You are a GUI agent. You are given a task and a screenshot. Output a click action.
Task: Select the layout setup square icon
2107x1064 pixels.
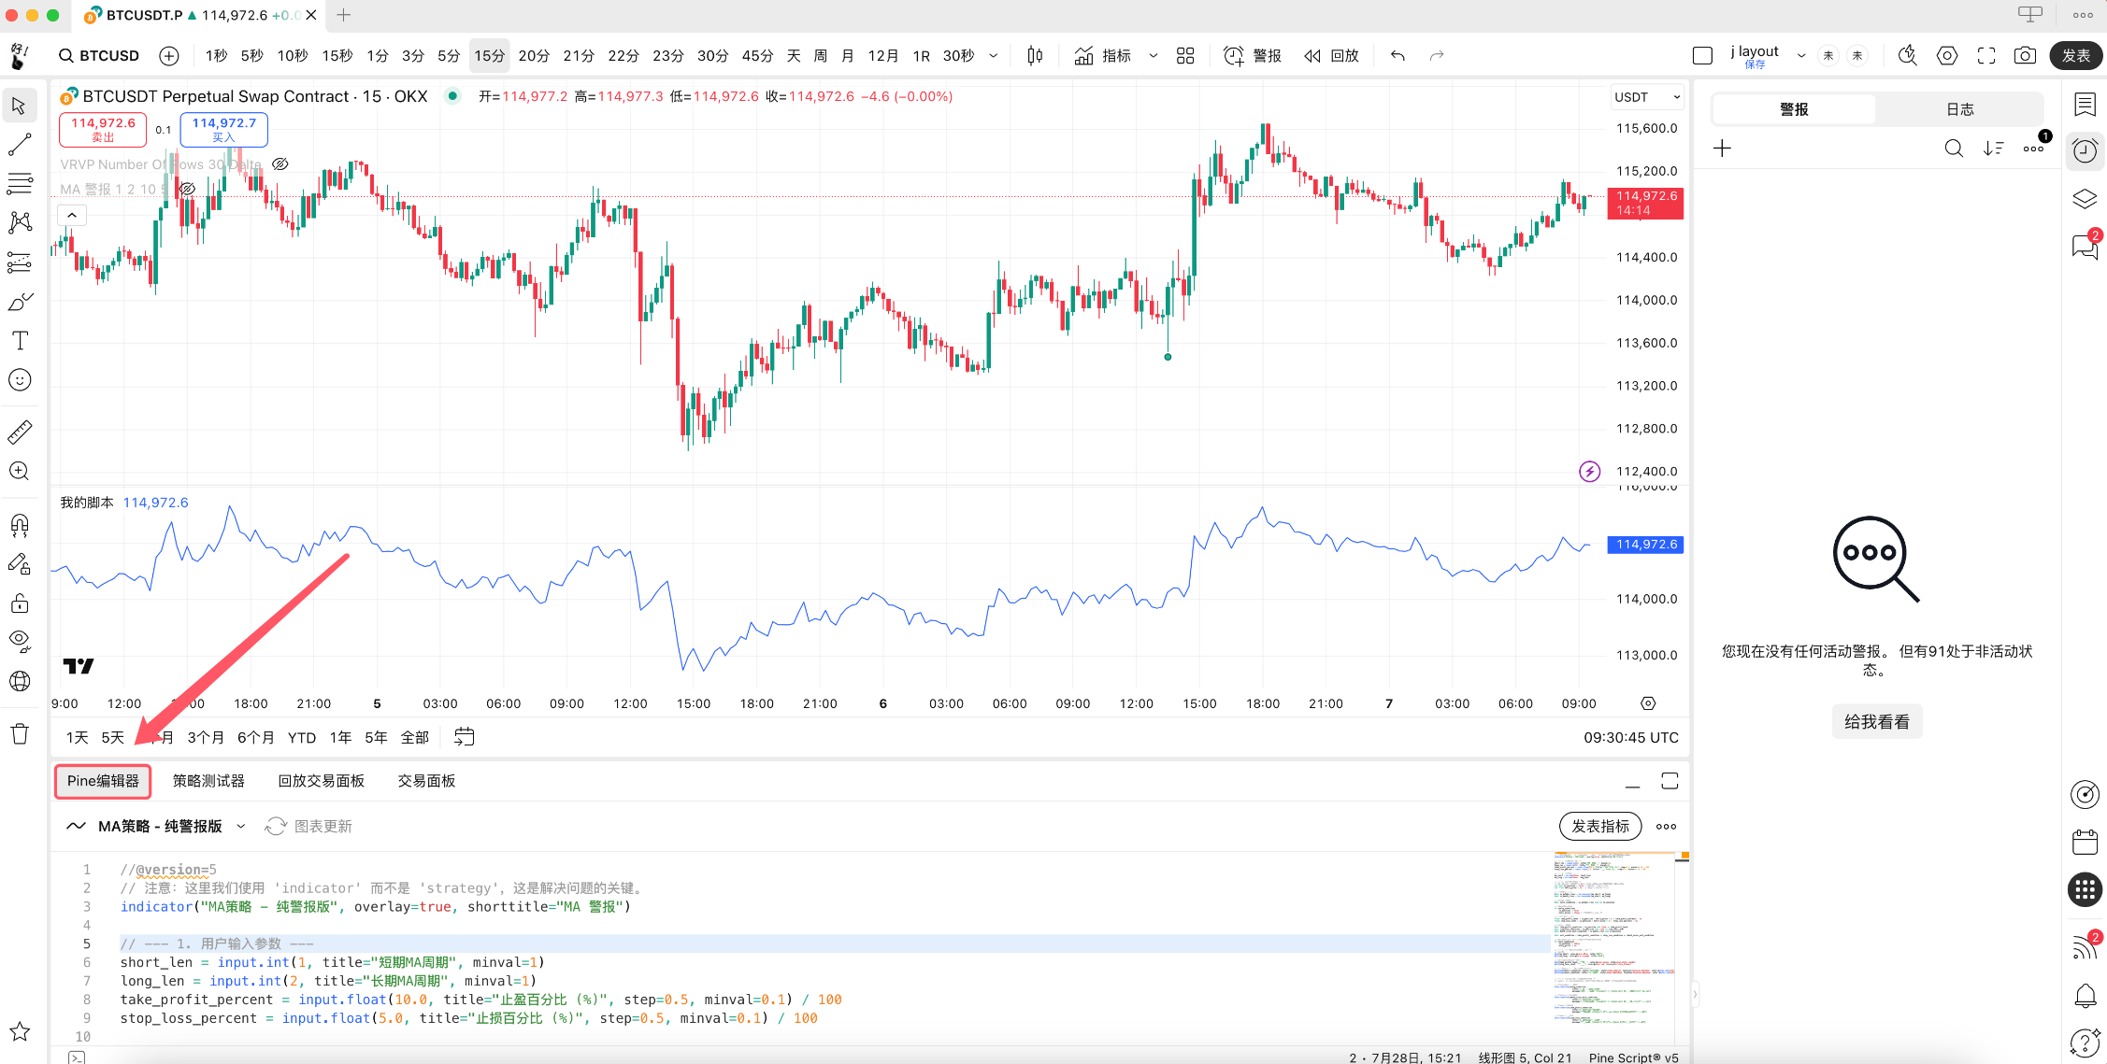[1702, 56]
